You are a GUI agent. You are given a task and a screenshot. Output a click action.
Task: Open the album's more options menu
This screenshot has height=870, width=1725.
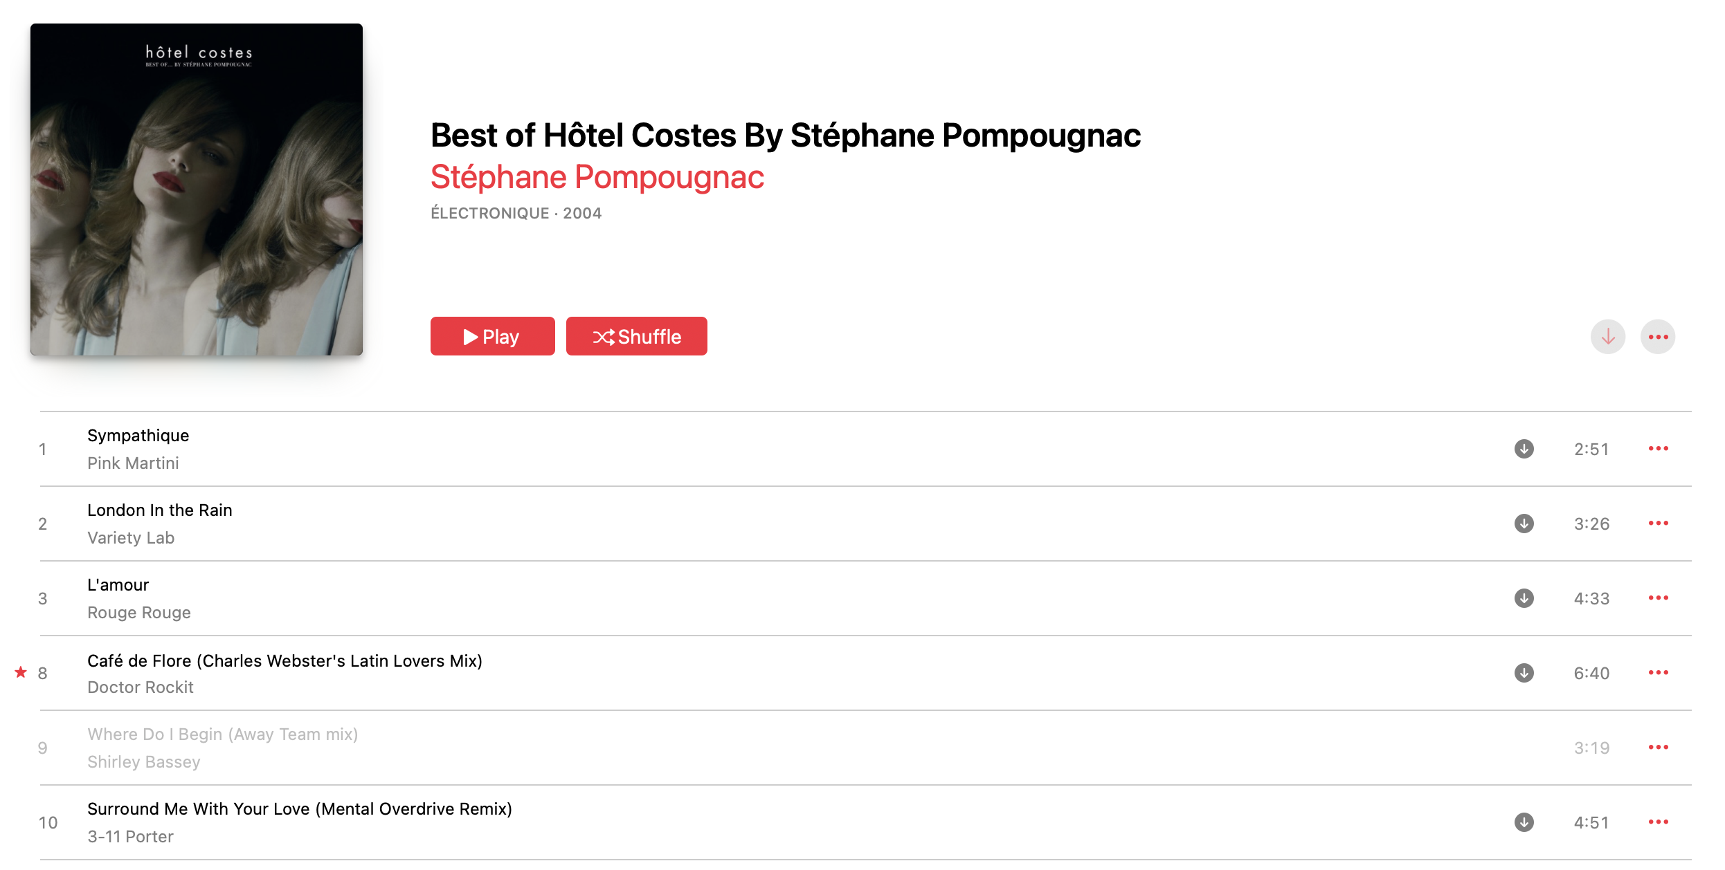1658,337
